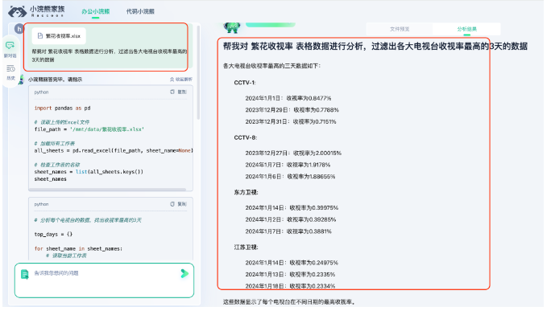The height and width of the screenshot is (315, 555).
Task: Click the top_days = {} code line
Action: point(53,234)
